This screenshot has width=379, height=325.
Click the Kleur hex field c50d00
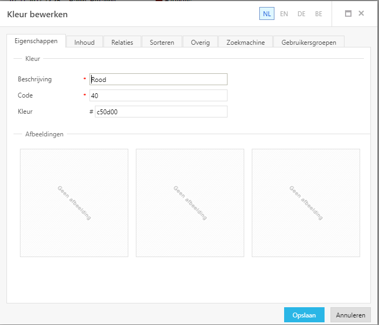(161, 112)
